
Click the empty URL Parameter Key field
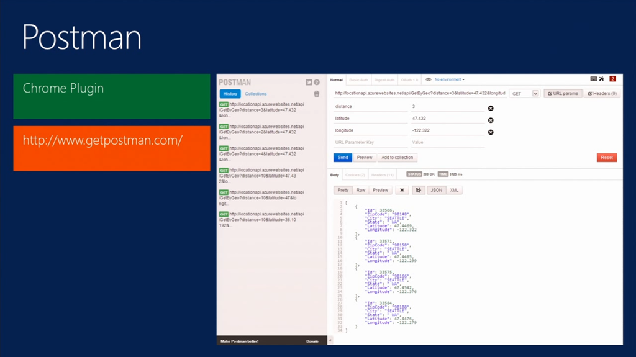pyautogui.click(x=370, y=142)
